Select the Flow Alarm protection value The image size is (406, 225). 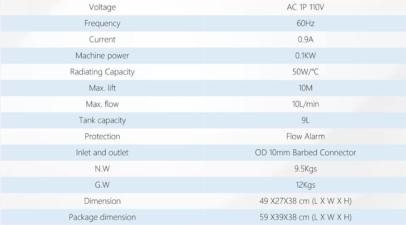(305, 136)
